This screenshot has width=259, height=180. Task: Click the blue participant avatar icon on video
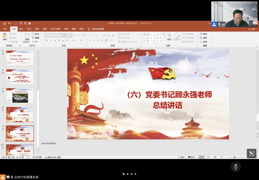[214, 24]
